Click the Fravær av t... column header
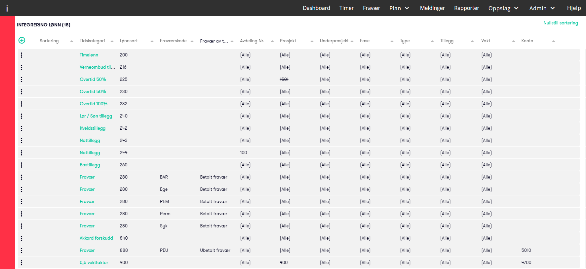The width and height of the screenshot is (586, 269). point(214,41)
